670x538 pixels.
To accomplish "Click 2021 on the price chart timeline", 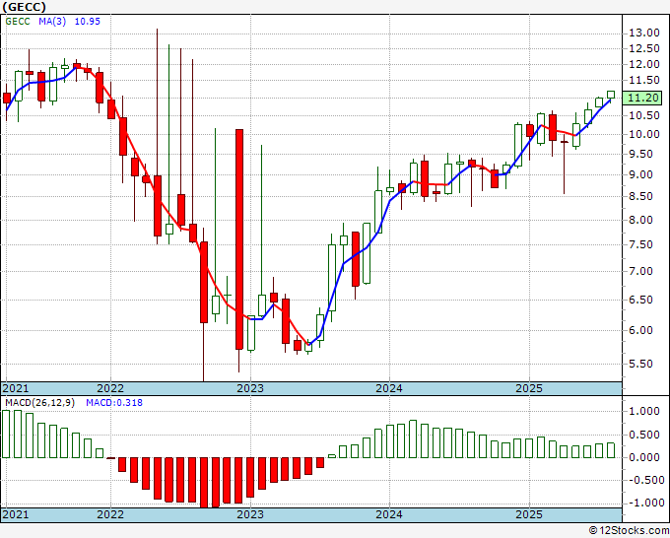I will click(16, 388).
